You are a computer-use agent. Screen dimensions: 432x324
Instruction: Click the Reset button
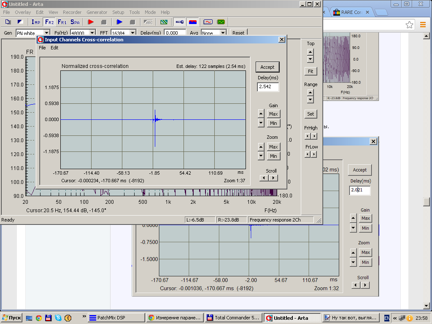click(x=238, y=33)
